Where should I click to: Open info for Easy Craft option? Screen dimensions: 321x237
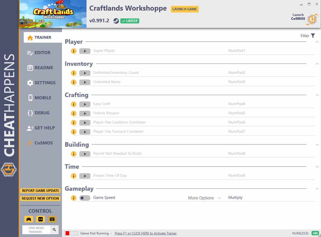click(73, 104)
